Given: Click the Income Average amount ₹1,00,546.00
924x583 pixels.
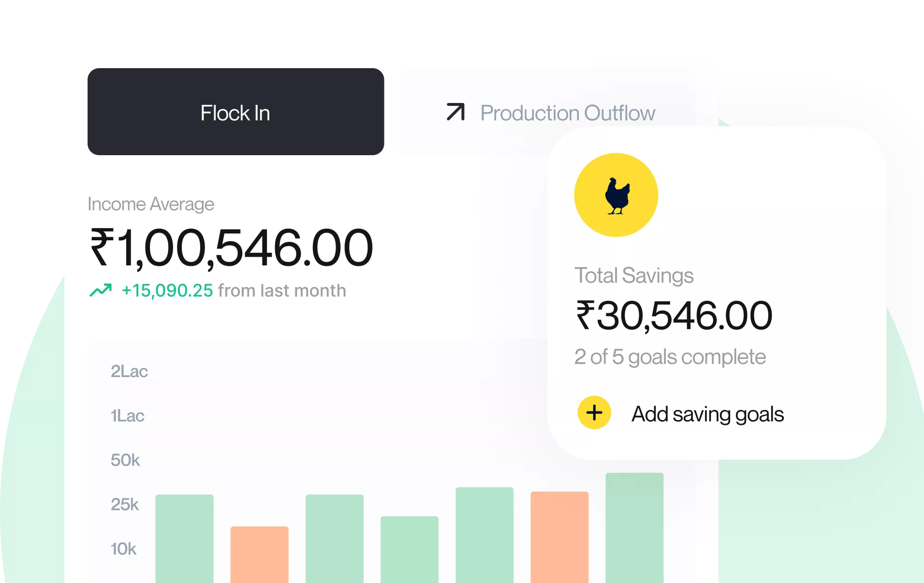Looking at the screenshot, I should (x=232, y=248).
